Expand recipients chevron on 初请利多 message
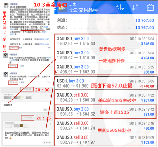 [51, 96]
